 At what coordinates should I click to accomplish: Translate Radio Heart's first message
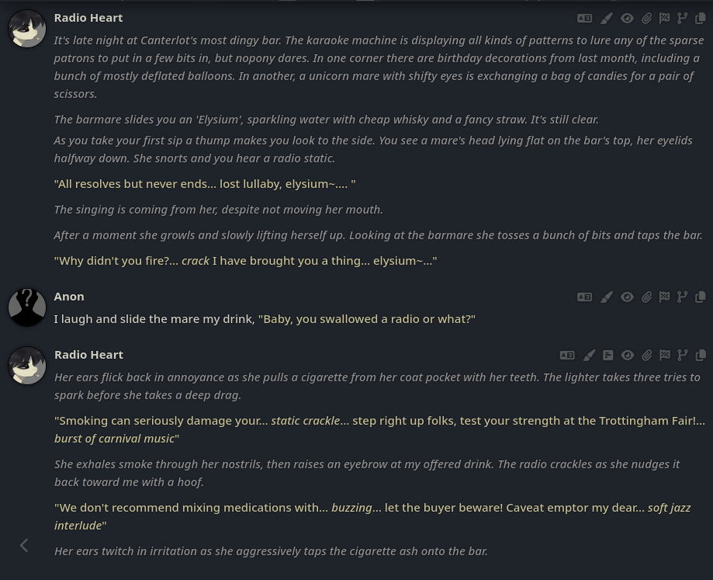point(584,18)
